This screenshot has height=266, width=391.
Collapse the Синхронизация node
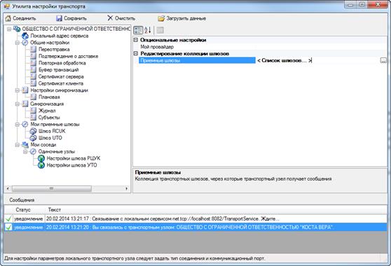click(18, 104)
